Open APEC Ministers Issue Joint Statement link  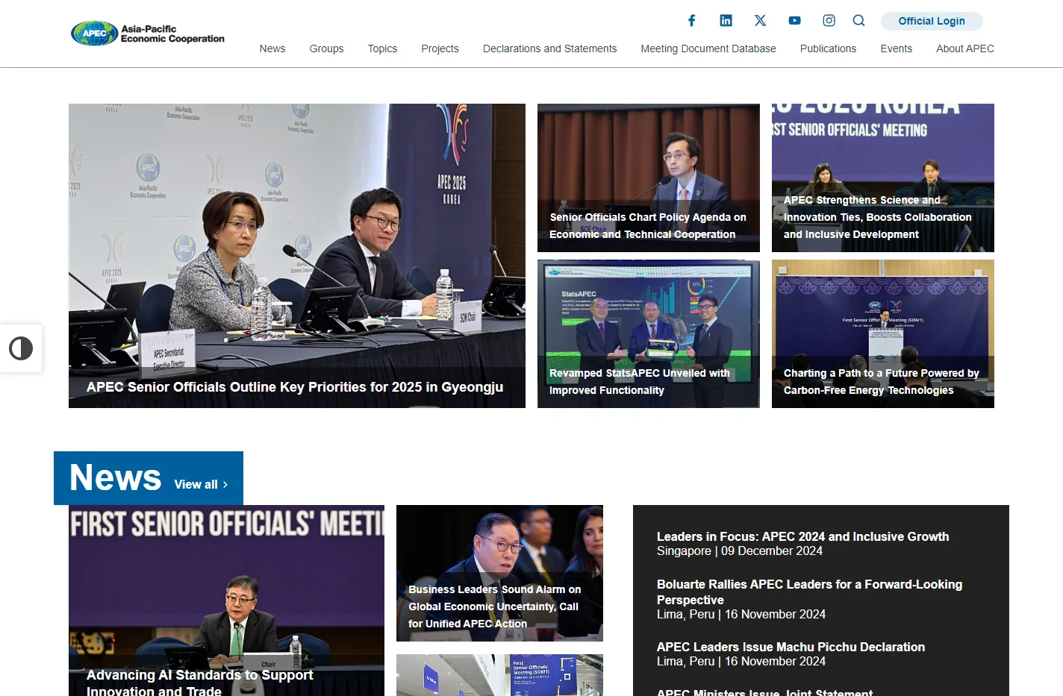tap(764, 692)
